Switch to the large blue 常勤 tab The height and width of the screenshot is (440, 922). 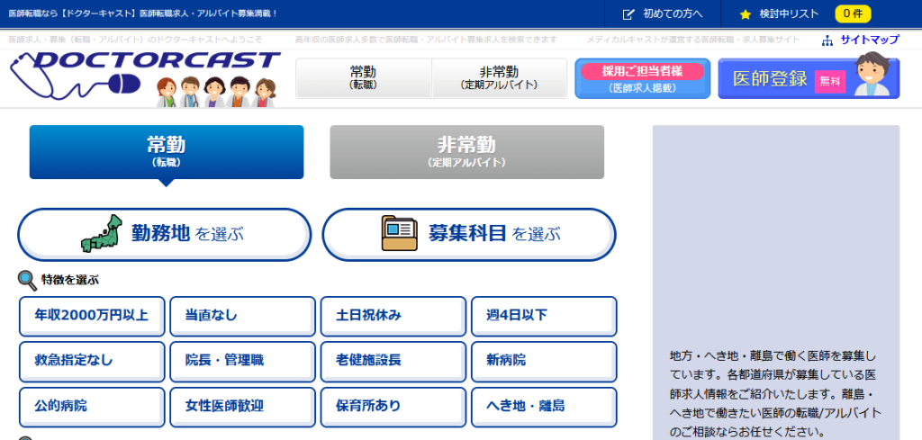[167, 152]
